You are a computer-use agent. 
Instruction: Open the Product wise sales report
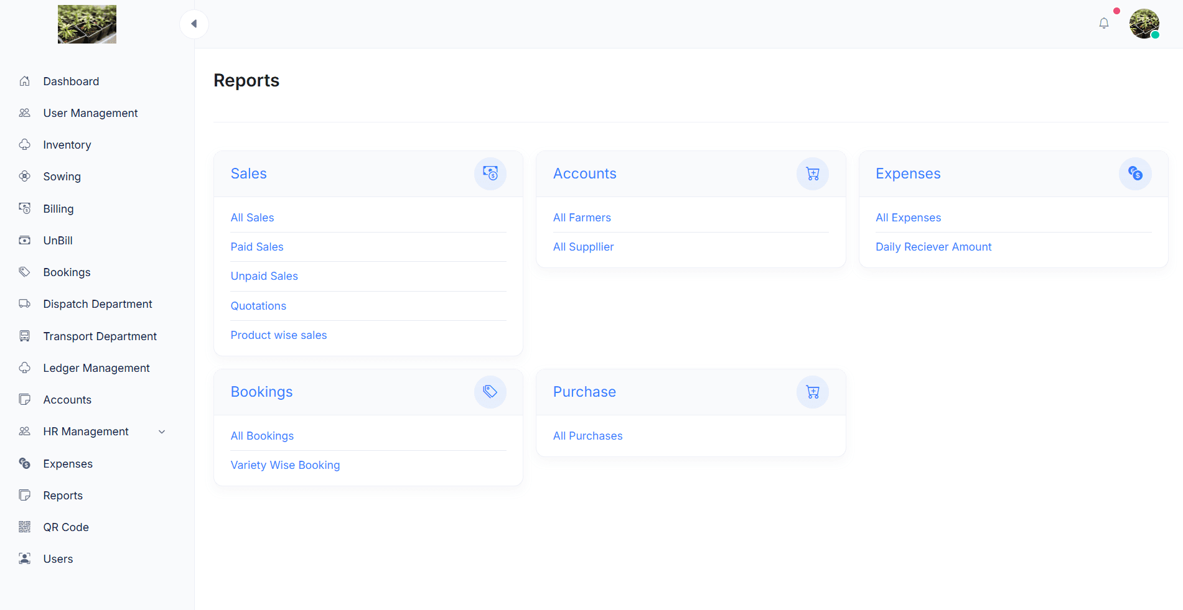pos(279,335)
